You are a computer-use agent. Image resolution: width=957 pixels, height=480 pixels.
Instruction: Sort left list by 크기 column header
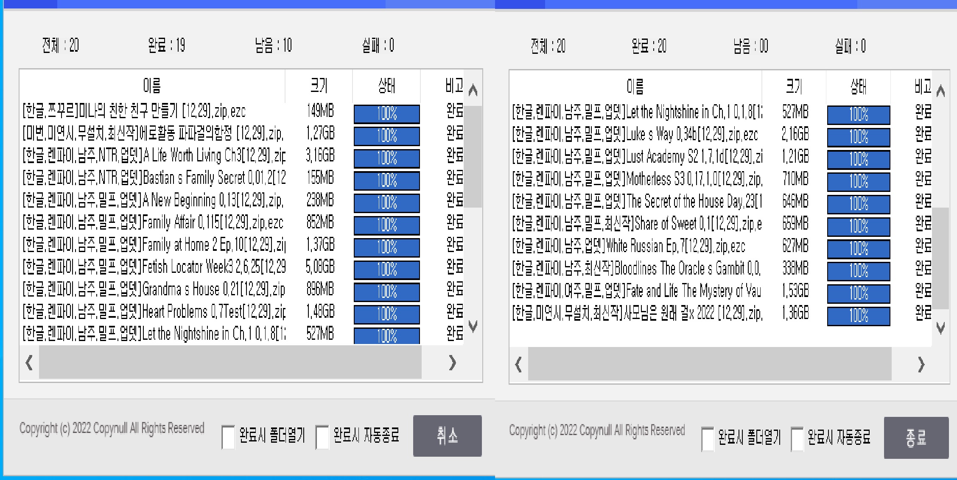coord(319,86)
